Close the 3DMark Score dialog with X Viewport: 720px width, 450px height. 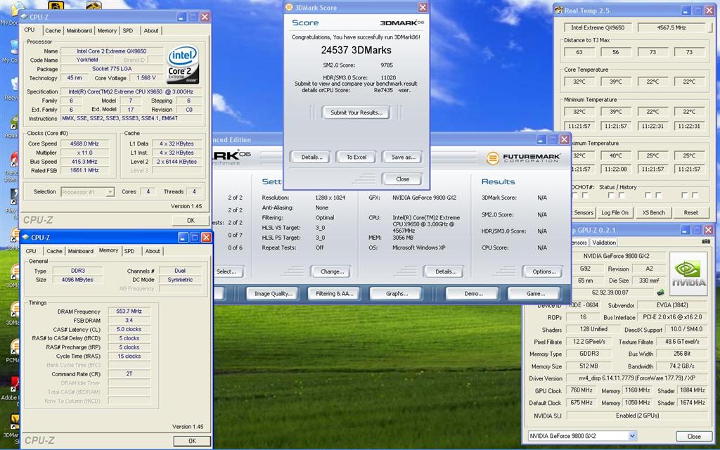pos(423,7)
